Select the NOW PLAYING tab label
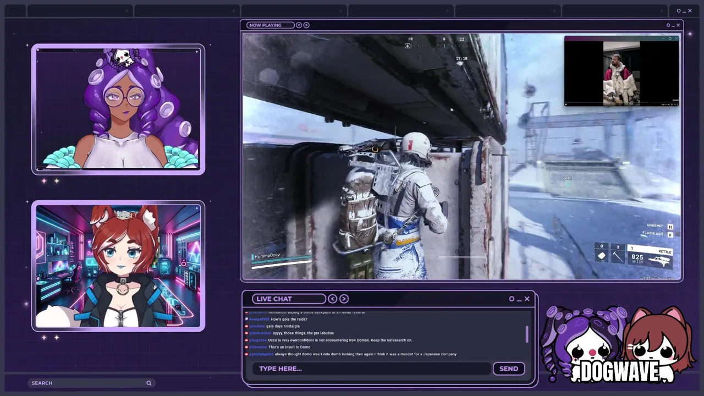 click(x=265, y=25)
